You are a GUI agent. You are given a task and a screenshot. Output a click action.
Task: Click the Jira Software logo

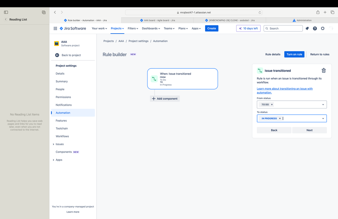(x=73, y=28)
